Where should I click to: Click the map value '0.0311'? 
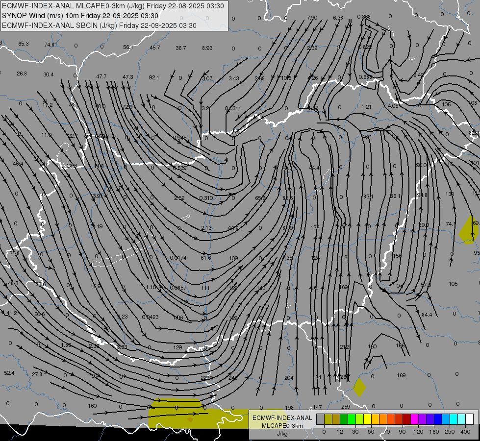(233, 108)
